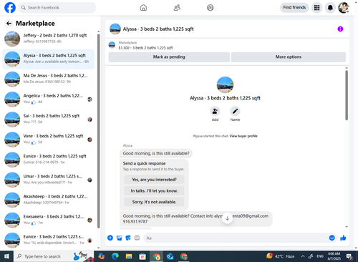
Task: Click More options button
Action: tap(289, 57)
